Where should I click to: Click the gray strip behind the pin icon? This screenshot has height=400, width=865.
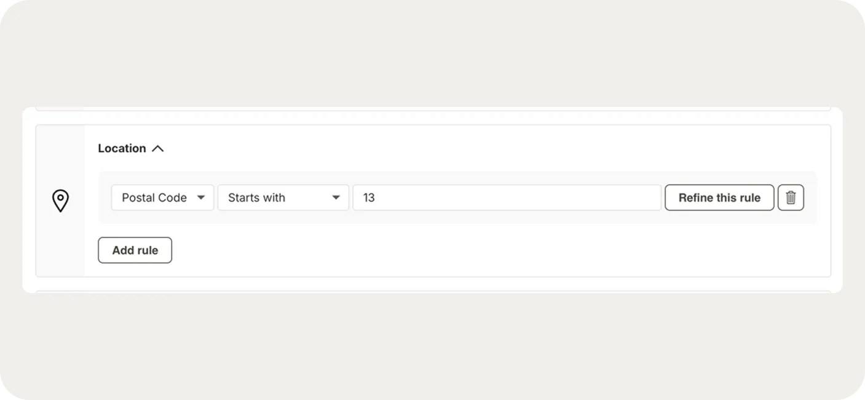pos(60,246)
